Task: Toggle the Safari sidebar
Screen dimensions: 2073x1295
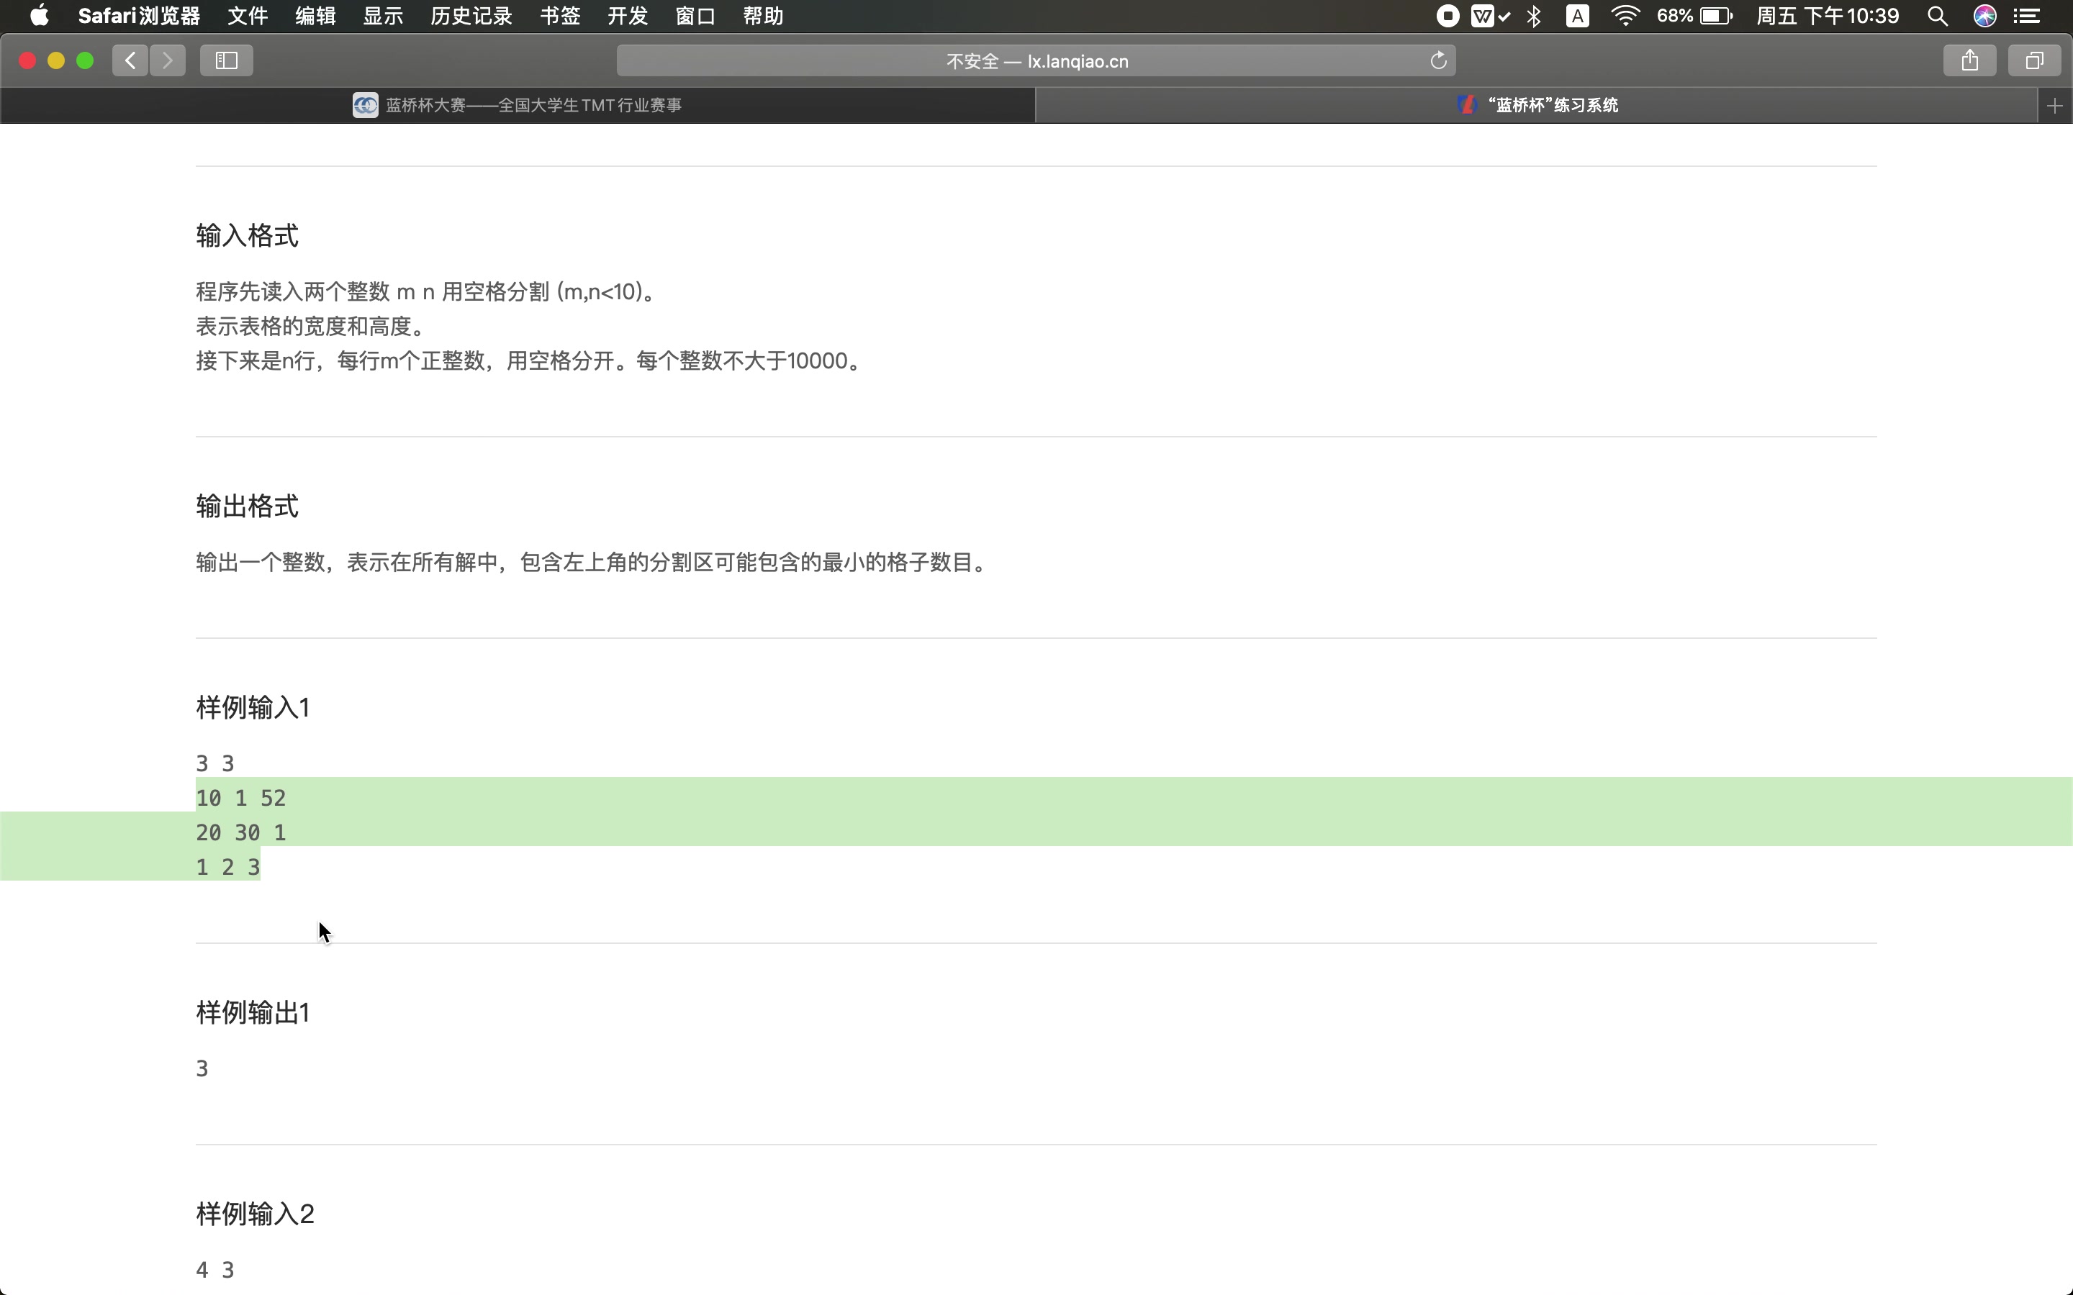Action: click(226, 60)
